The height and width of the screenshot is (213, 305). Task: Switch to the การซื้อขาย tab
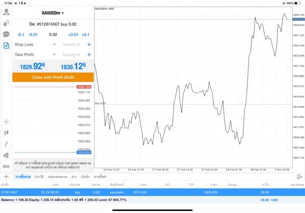[23, 177]
